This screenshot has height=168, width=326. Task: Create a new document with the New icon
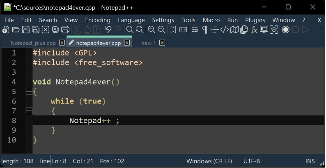coord(6,30)
